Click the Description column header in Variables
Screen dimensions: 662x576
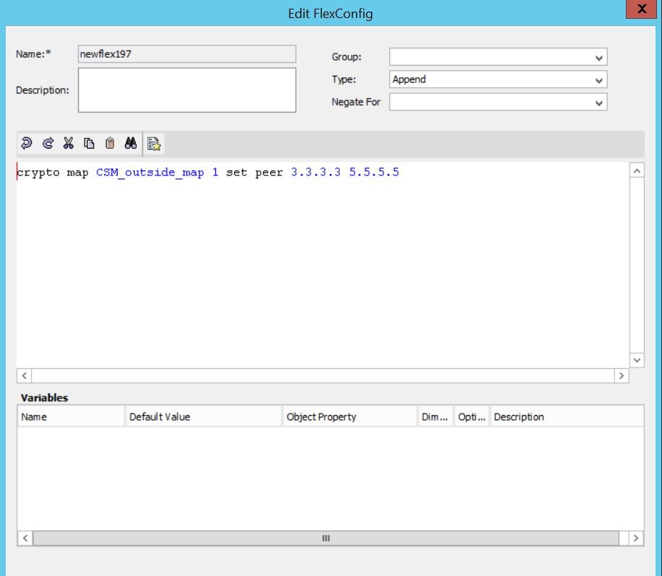[x=567, y=416]
